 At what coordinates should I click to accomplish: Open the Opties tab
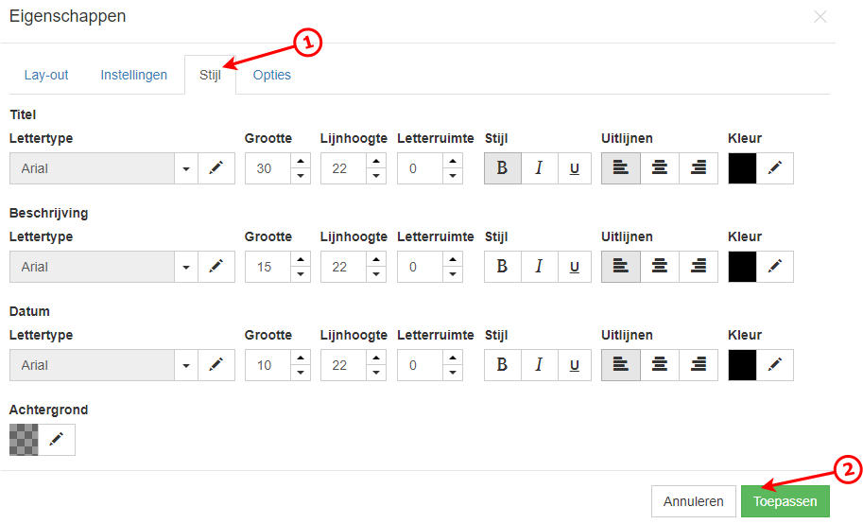(x=271, y=75)
